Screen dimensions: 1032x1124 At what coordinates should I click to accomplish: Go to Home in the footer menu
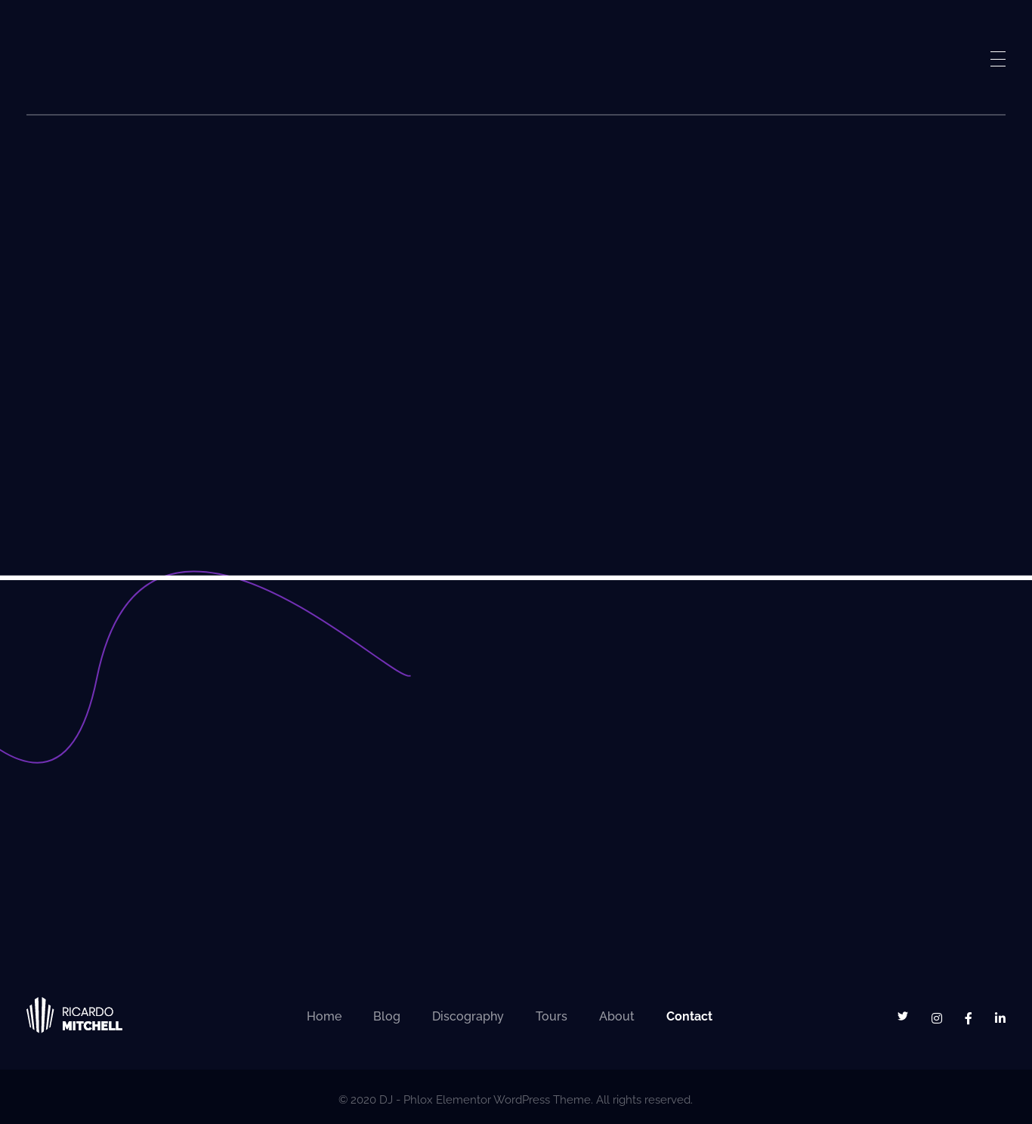coord(323,1016)
